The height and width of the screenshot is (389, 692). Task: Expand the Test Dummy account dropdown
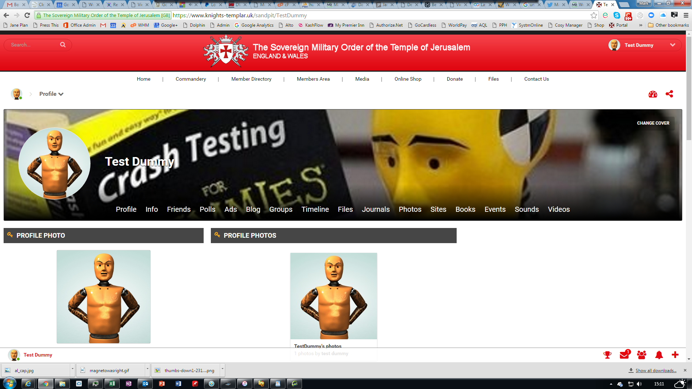[673, 45]
